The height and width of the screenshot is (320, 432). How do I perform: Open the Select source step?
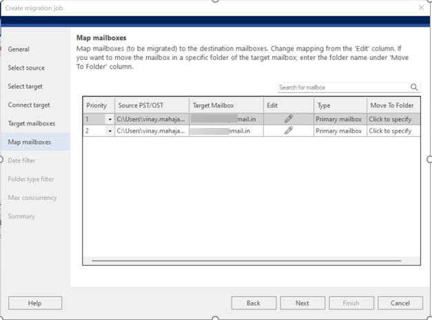26,67
